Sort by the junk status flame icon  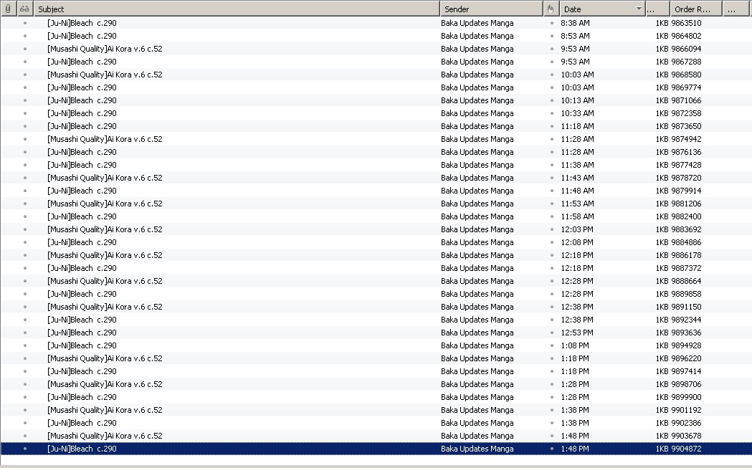coord(551,9)
